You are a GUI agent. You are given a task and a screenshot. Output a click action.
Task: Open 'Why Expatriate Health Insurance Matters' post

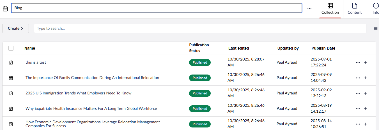pyautogui.click(x=91, y=109)
